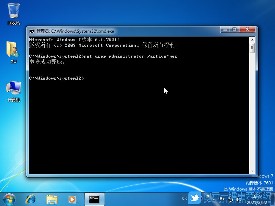The height and width of the screenshot is (206, 275).
Task: Open Windows Explorer from the taskbar
Action: [52, 199]
